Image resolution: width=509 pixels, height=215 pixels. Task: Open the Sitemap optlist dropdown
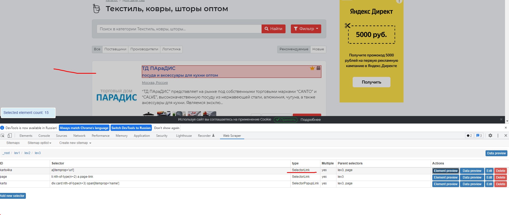pos(39,143)
